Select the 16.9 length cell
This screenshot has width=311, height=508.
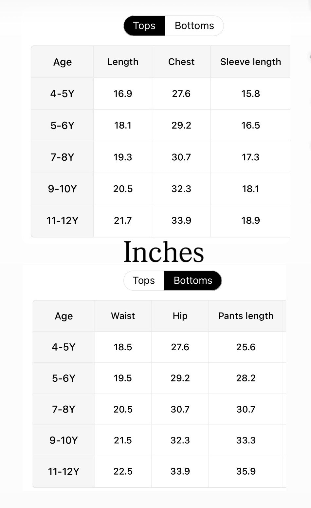click(123, 94)
